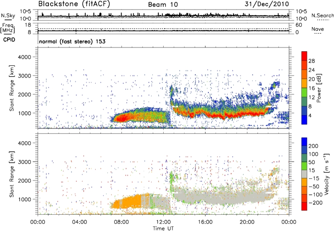Image resolution: width=334 pixels, height=231 pixels.
Task: Click the light green 12–16 dB Power color bar segment
Action: tap(304, 92)
